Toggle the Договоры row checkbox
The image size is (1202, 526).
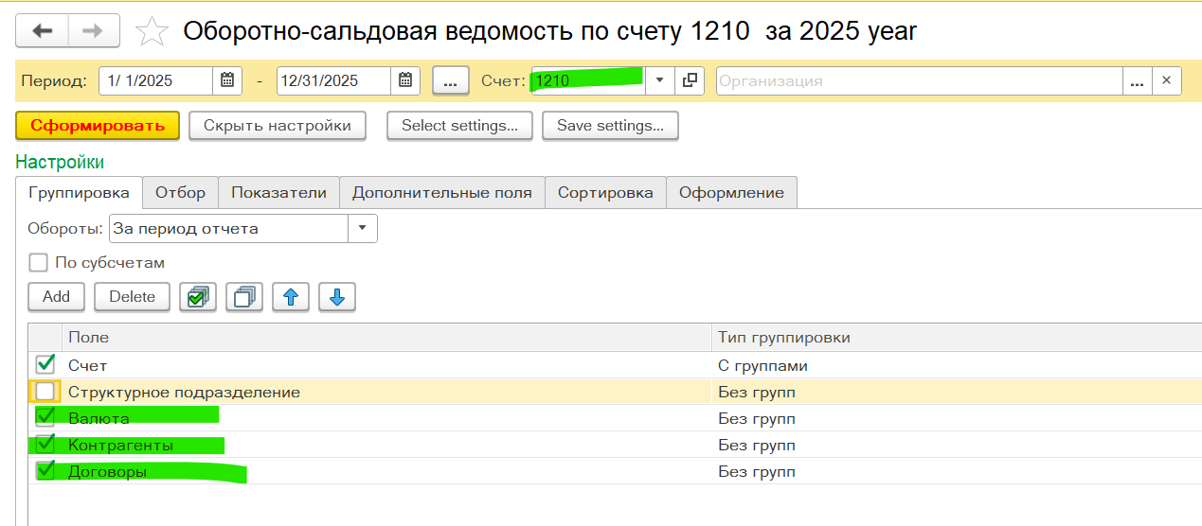point(45,470)
